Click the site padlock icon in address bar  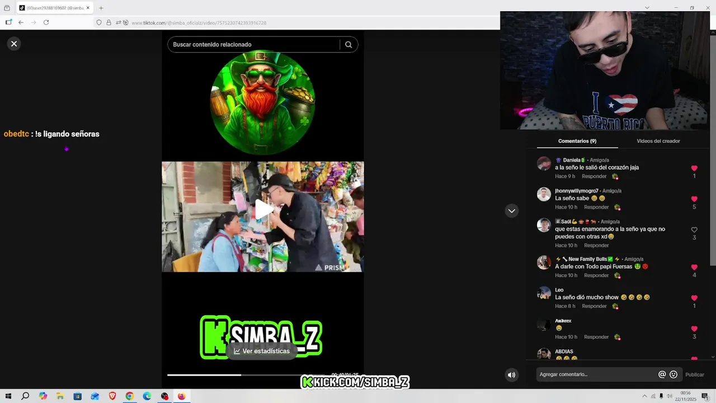[109, 22]
